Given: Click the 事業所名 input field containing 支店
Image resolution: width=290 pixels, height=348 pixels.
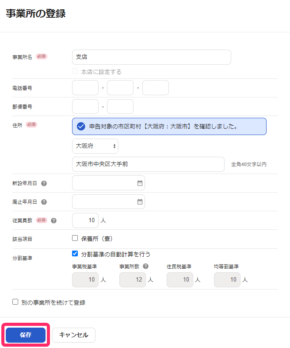Looking at the screenshot, I should pos(152,57).
